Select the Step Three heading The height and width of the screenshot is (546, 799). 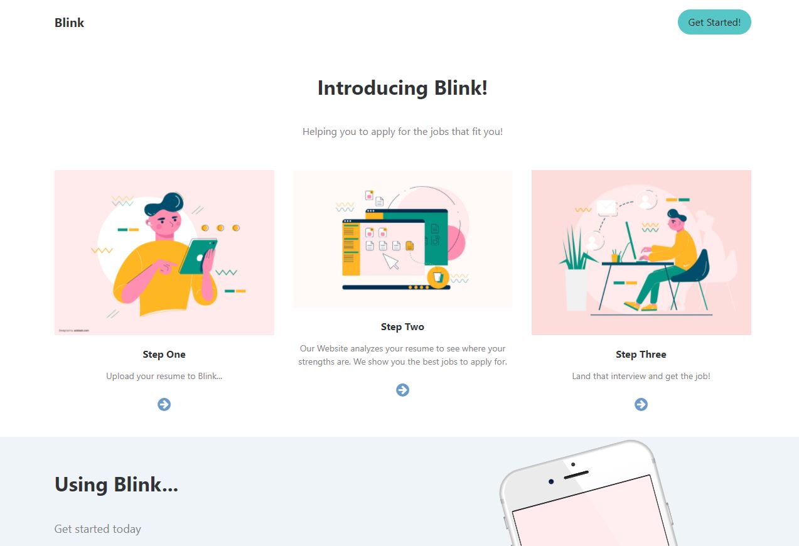point(641,354)
